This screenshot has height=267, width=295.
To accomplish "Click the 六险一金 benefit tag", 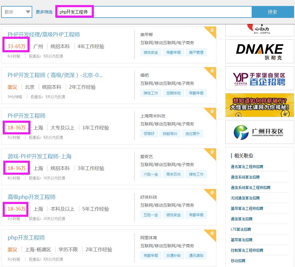I will click(151, 174).
